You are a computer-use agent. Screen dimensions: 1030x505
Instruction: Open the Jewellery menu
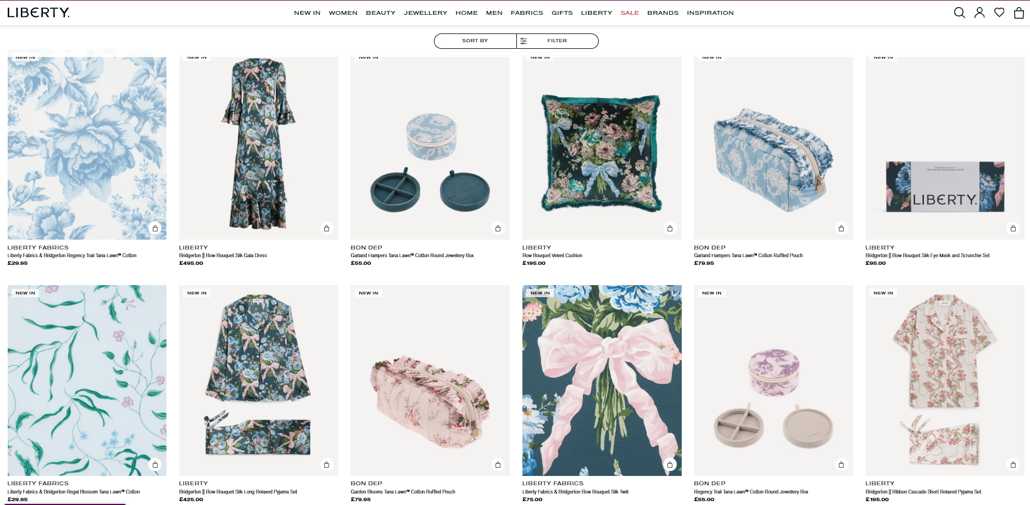pos(426,13)
